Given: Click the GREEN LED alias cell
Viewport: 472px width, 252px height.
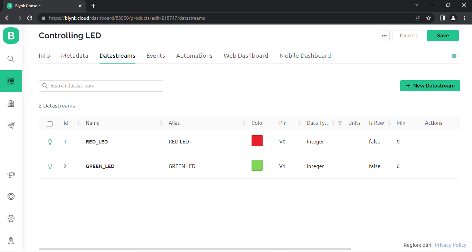Looking at the screenshot, I should click(x=182, y=166).
